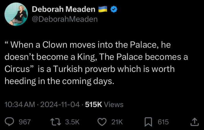Open Deborah Meaden's profile picture

17,15
